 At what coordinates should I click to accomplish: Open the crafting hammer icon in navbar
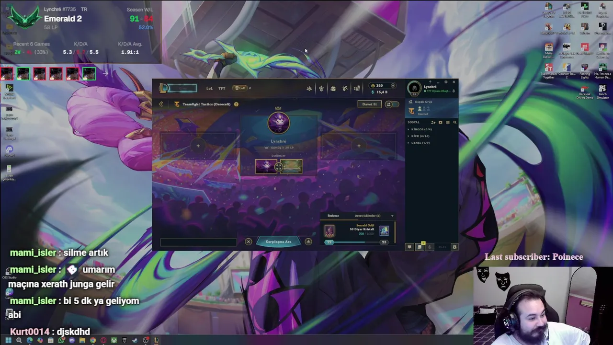tap(345, 88)
